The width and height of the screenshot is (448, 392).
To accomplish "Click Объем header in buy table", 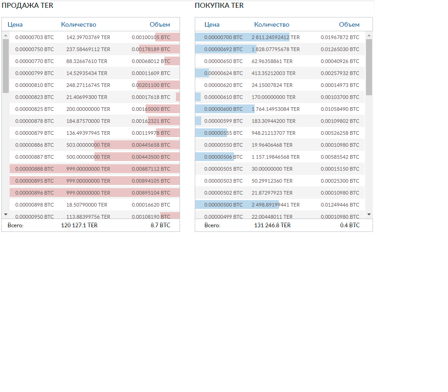I will (349, 24).
